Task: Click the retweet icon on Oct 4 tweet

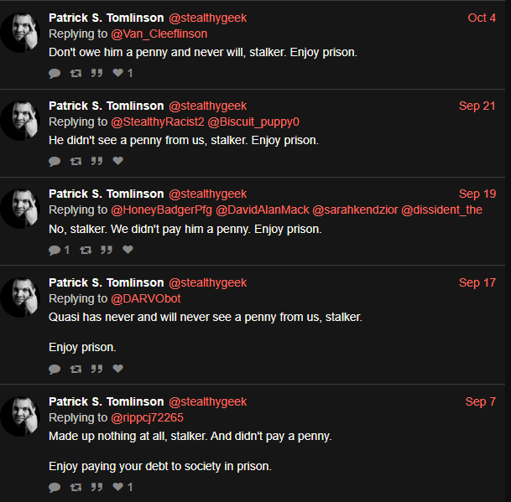Action: [x=76, y=73]
